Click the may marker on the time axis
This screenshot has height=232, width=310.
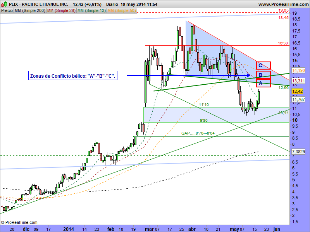pos(234,229)
